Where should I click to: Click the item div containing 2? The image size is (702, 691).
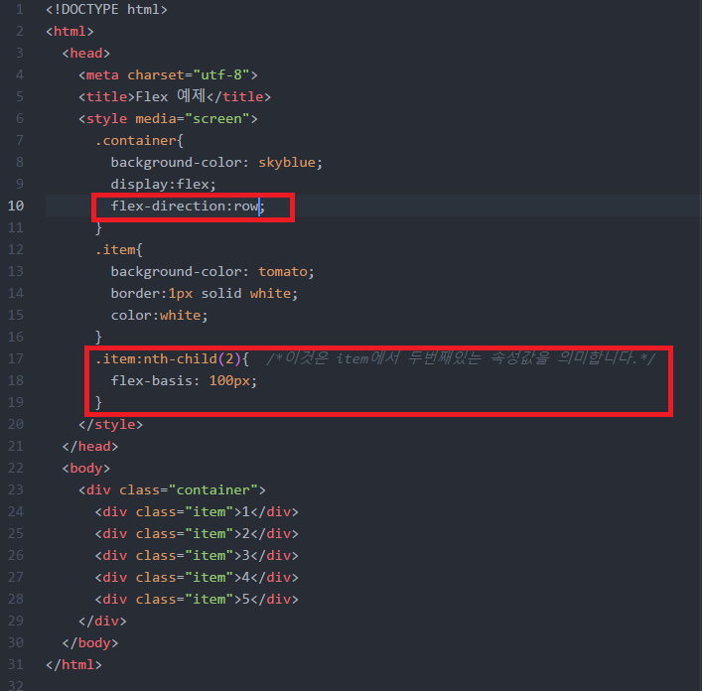pos(197,534)
